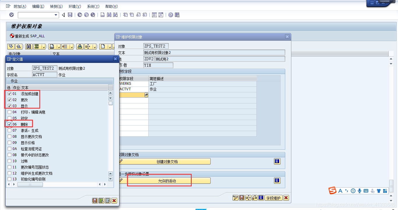Uncheck activity 02 更改
The height and width of the screenshot is (210, 398).
tap(10, 100)
